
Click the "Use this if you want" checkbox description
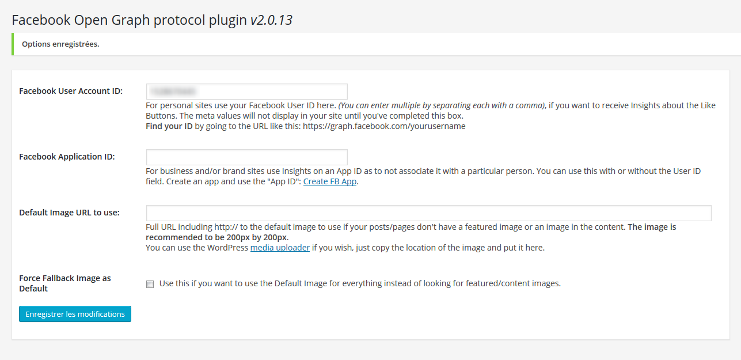(x=360, y=283)
